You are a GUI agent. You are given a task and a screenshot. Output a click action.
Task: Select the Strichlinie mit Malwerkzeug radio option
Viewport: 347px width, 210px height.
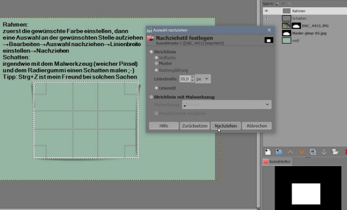pyautogui.click(x=152, y=97)
